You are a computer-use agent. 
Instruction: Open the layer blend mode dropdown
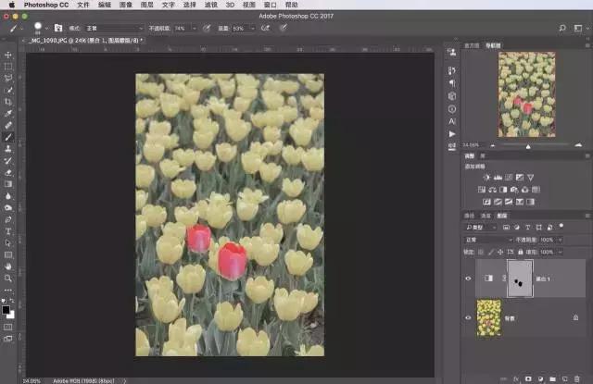(x=488, y=240)
